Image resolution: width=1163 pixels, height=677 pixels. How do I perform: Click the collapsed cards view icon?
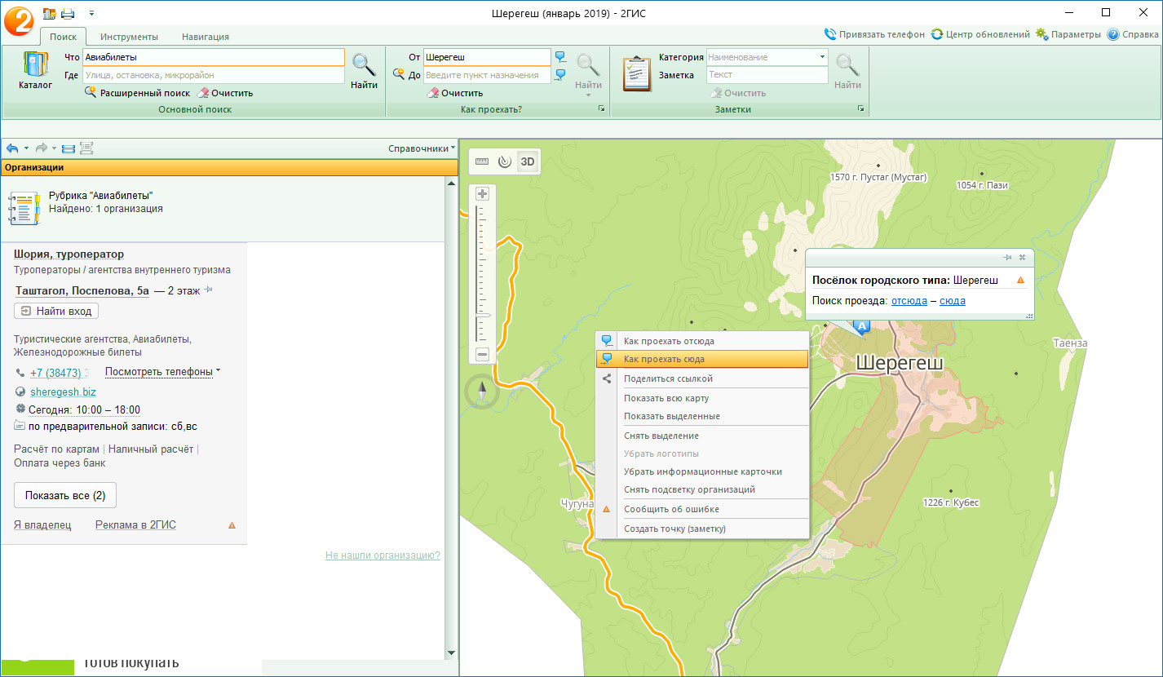pos(69,148)
